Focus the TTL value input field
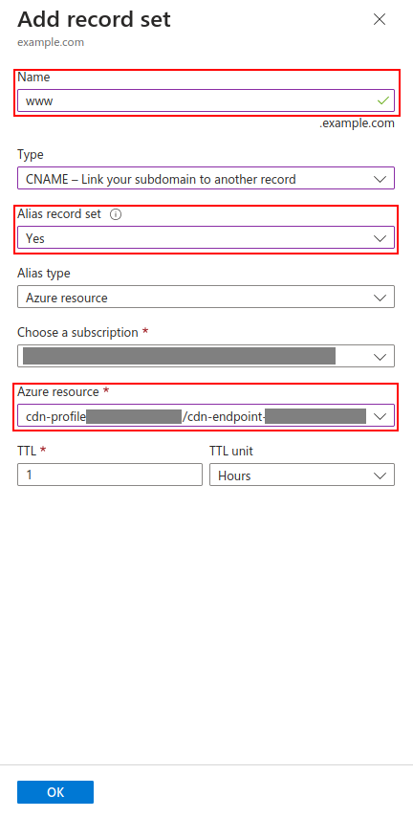This screenshot has width=413, height=818. (x=110, y=475)
